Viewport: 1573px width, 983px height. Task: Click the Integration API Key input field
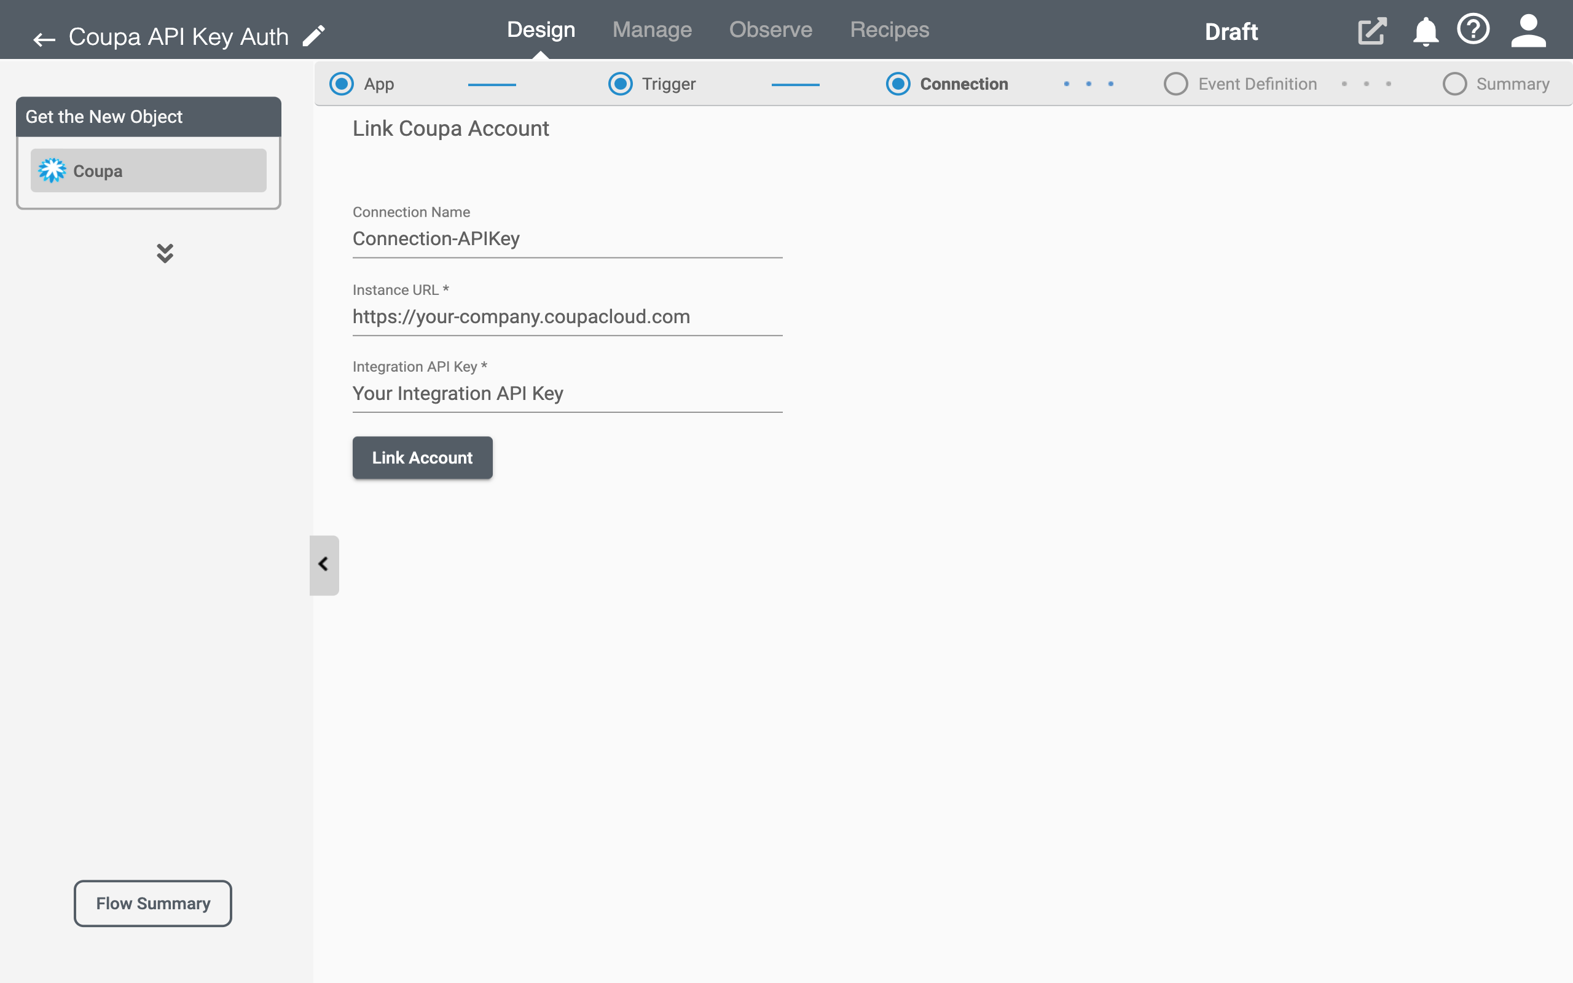tap(567, 393)
